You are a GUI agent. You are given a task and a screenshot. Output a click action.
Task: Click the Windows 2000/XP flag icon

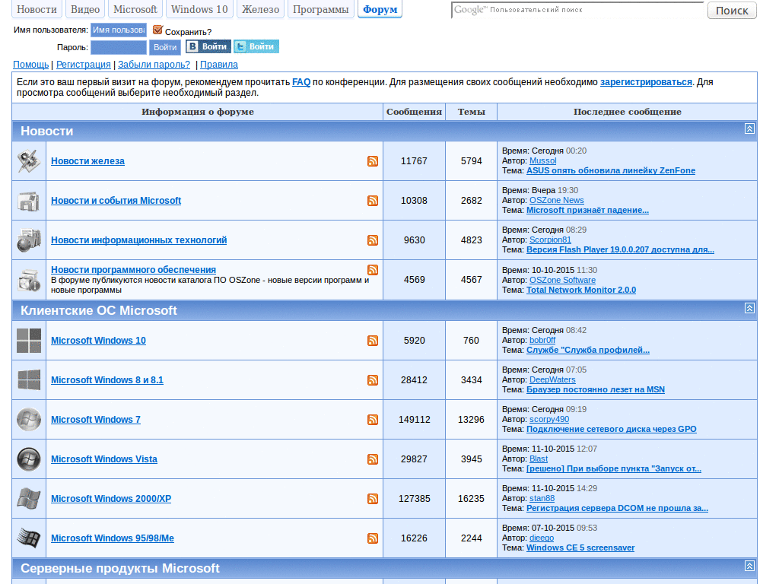[29, 499]
